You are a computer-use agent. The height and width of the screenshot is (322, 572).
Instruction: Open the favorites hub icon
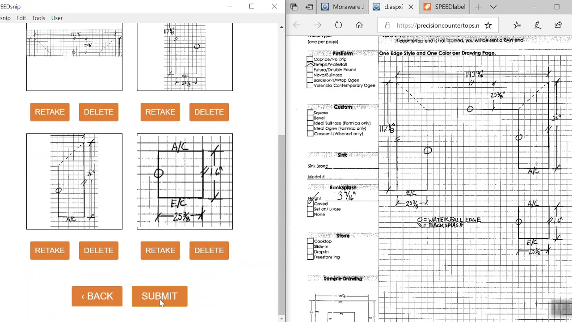(x=517, y=25)
